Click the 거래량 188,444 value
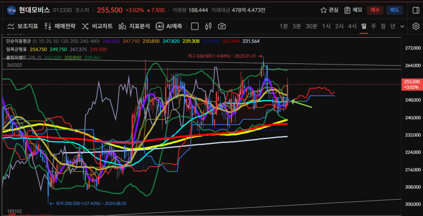The image size is (423, 216). [x=198, y=10]
